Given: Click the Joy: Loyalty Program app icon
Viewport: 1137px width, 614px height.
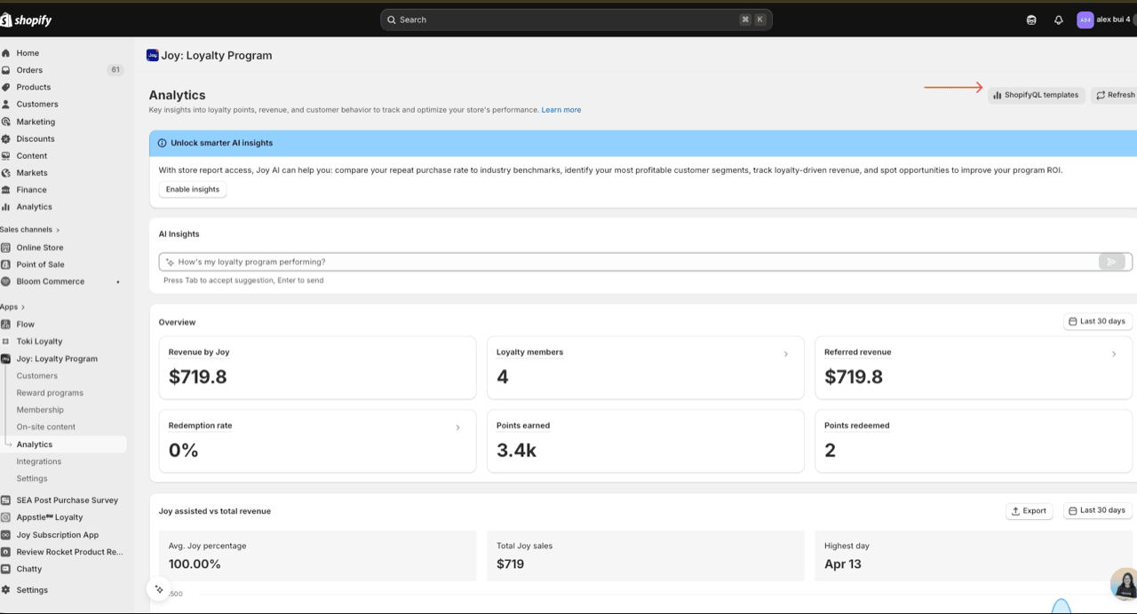Looking at the screenshot, I should [x=6, y=358].
